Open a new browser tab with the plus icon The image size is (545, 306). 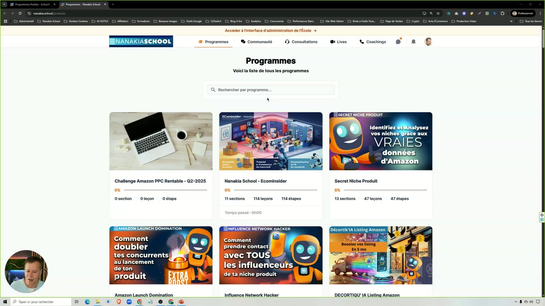pos(112,4)
